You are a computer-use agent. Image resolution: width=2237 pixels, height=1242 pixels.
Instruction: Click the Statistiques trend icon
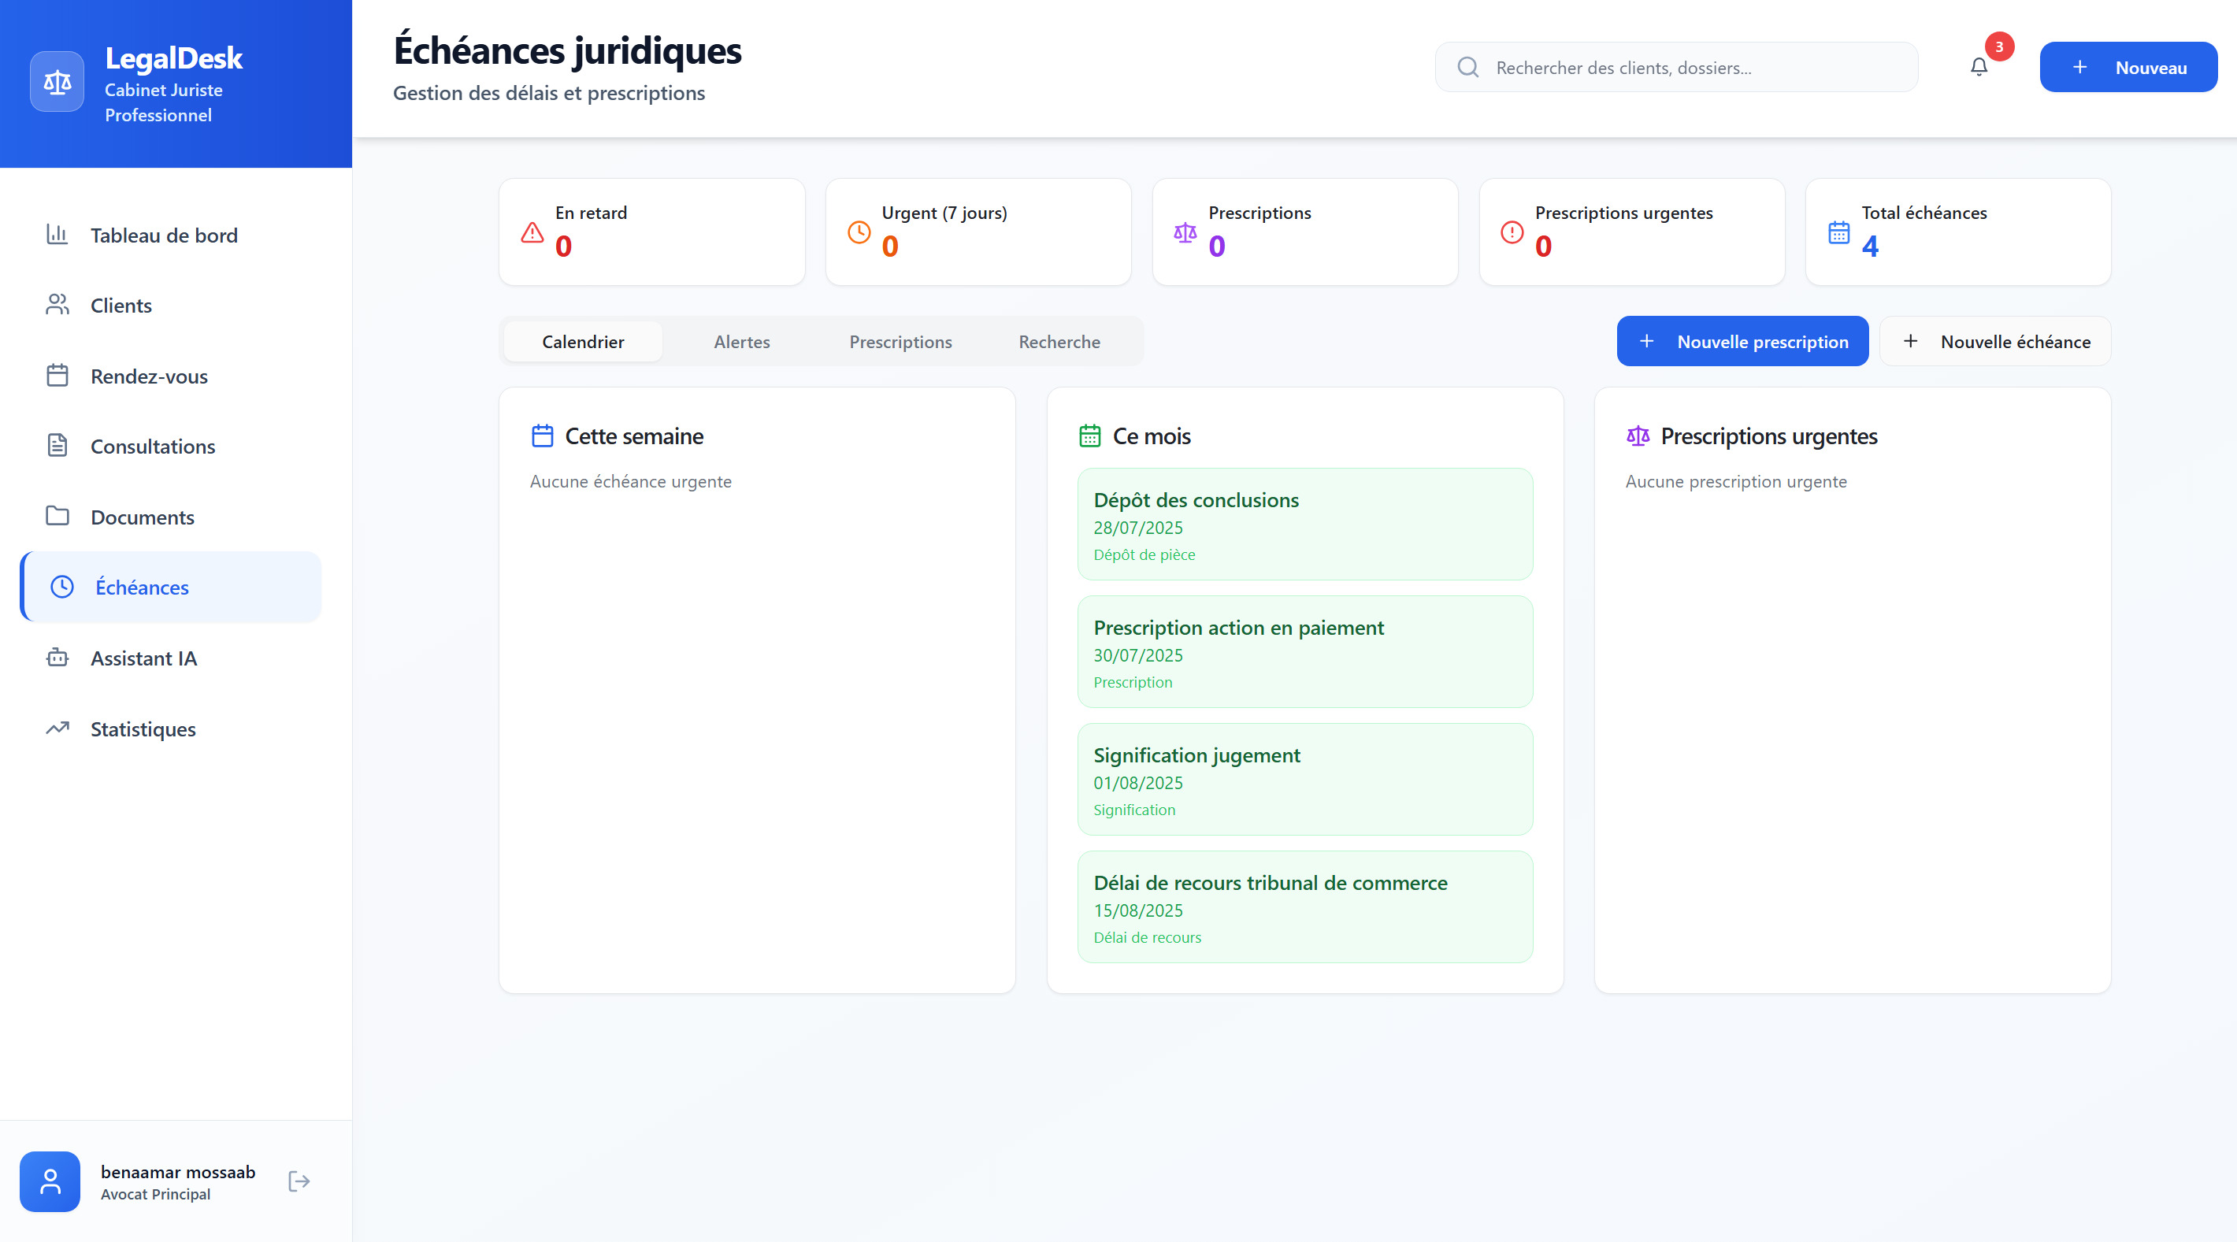(58, 729)
